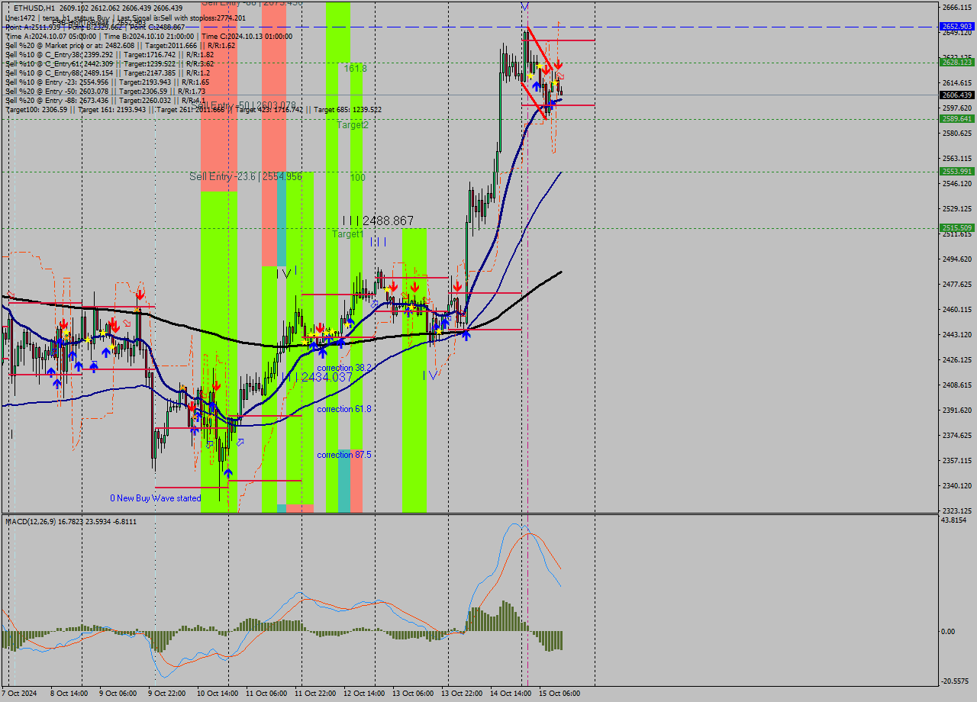
Task: Click the '8 Oct 14:00' time axis label
Action: [69, 694]
